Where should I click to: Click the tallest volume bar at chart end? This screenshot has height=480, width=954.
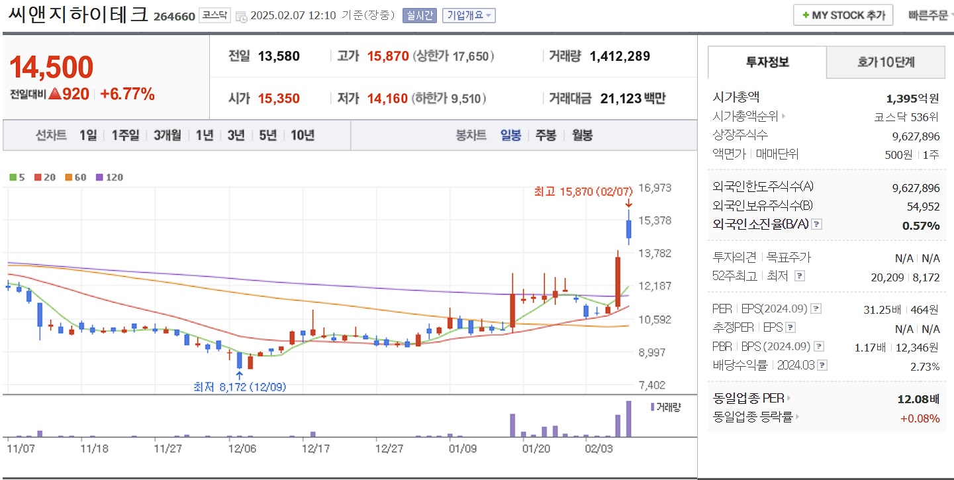(628, 418)
